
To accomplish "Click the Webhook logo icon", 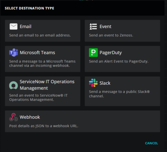I will coord(13,117).
